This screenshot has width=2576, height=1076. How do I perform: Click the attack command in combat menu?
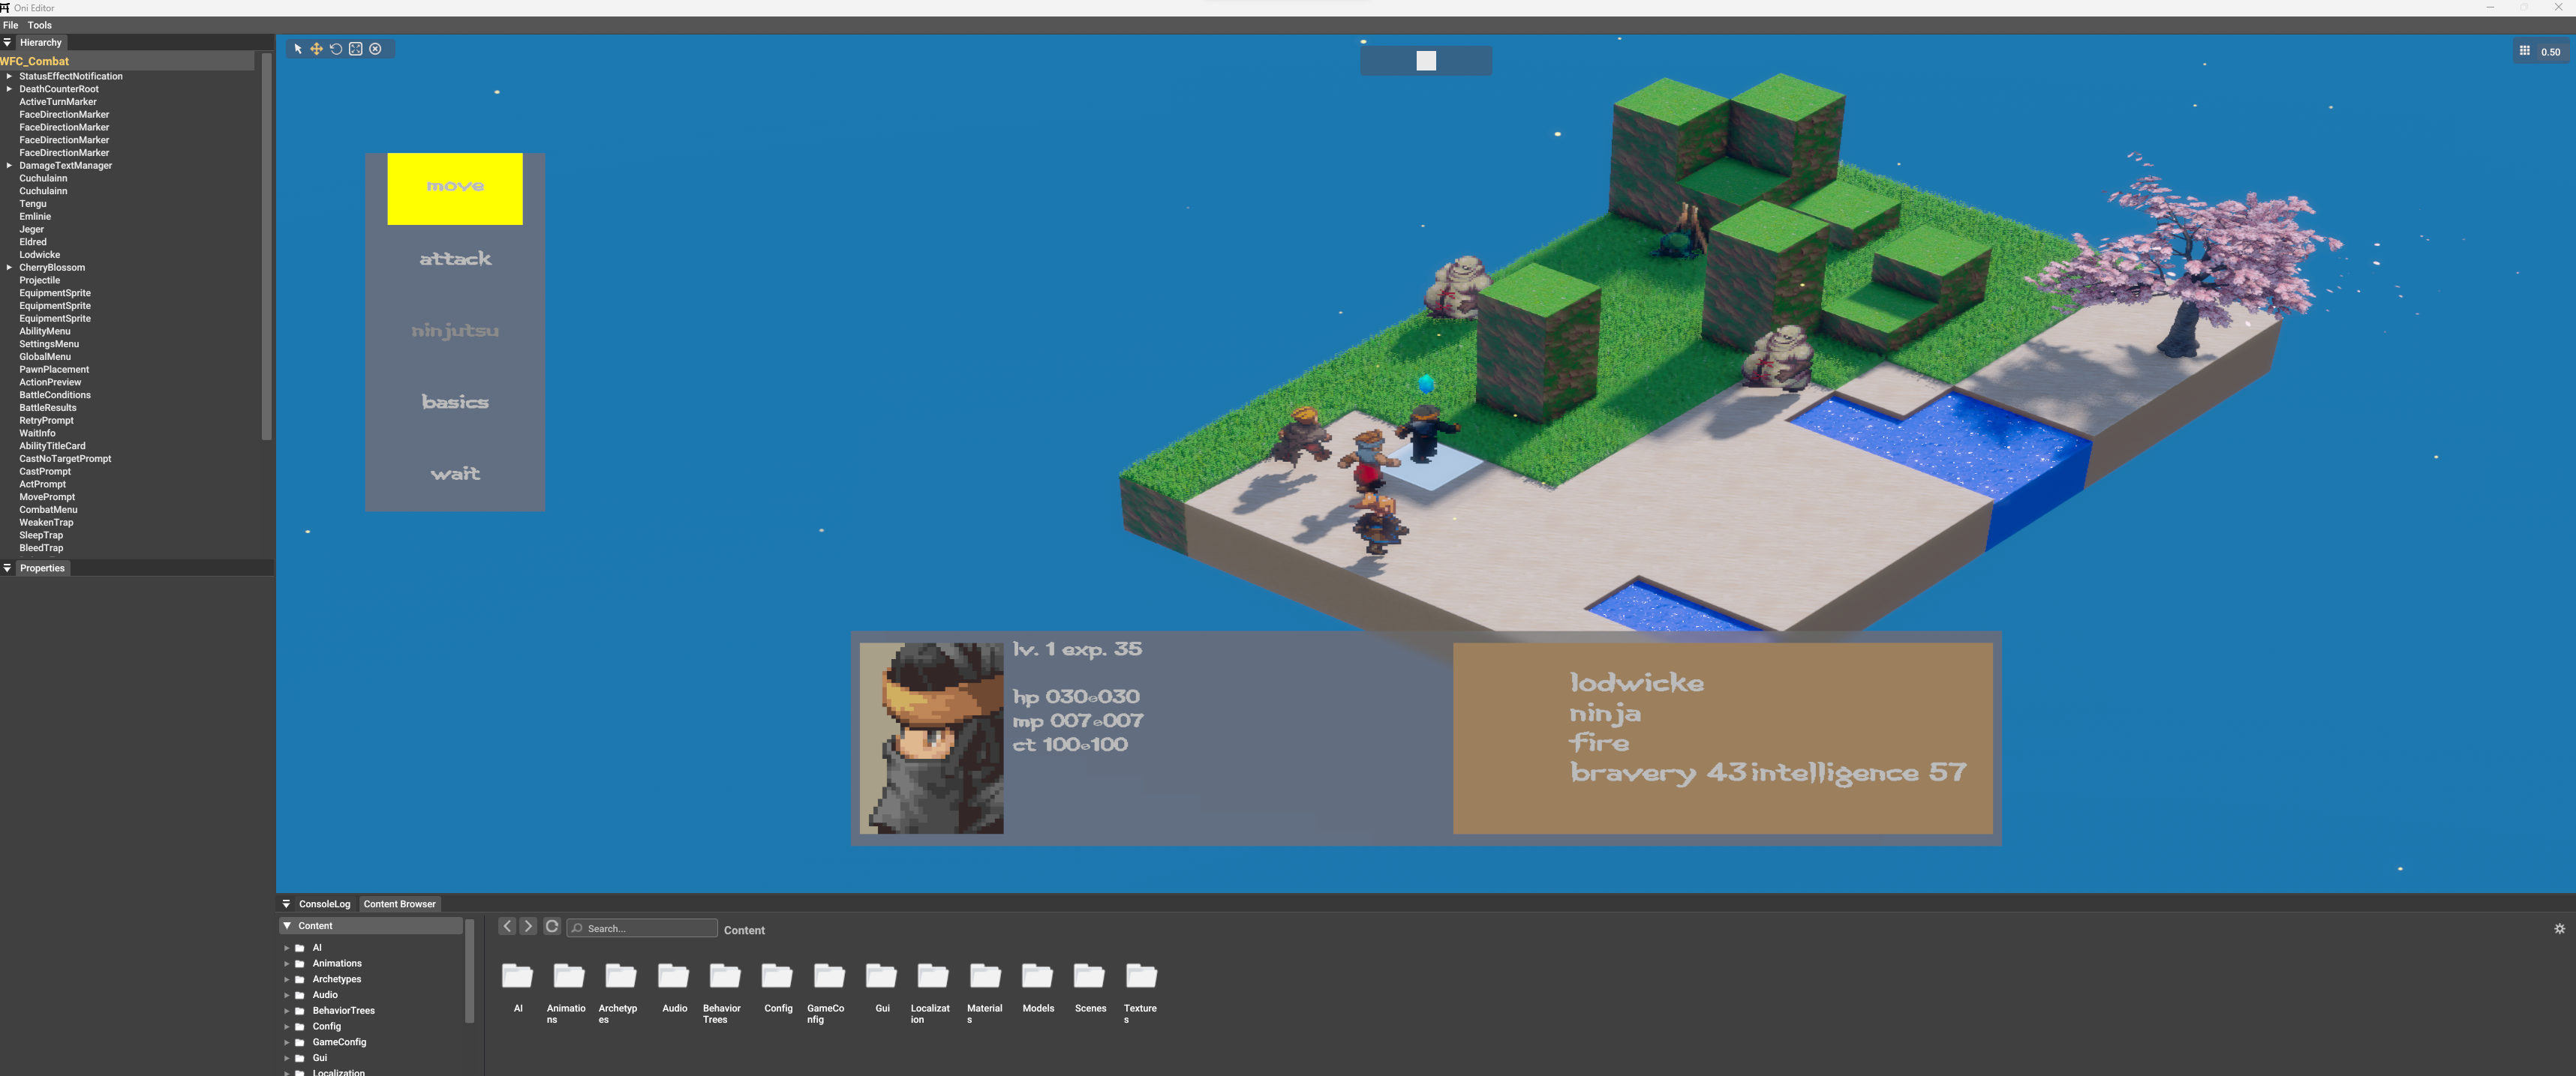click(455, 259)
